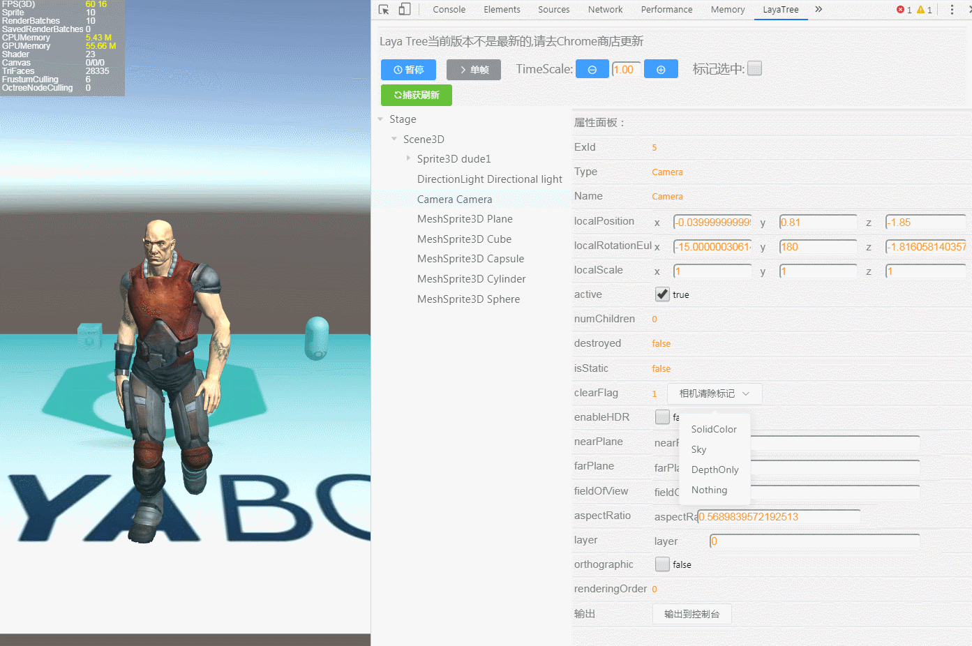
Task: Click the 'Laya Tree当前版本不是最新的' update notice
Action: [511, 41]
